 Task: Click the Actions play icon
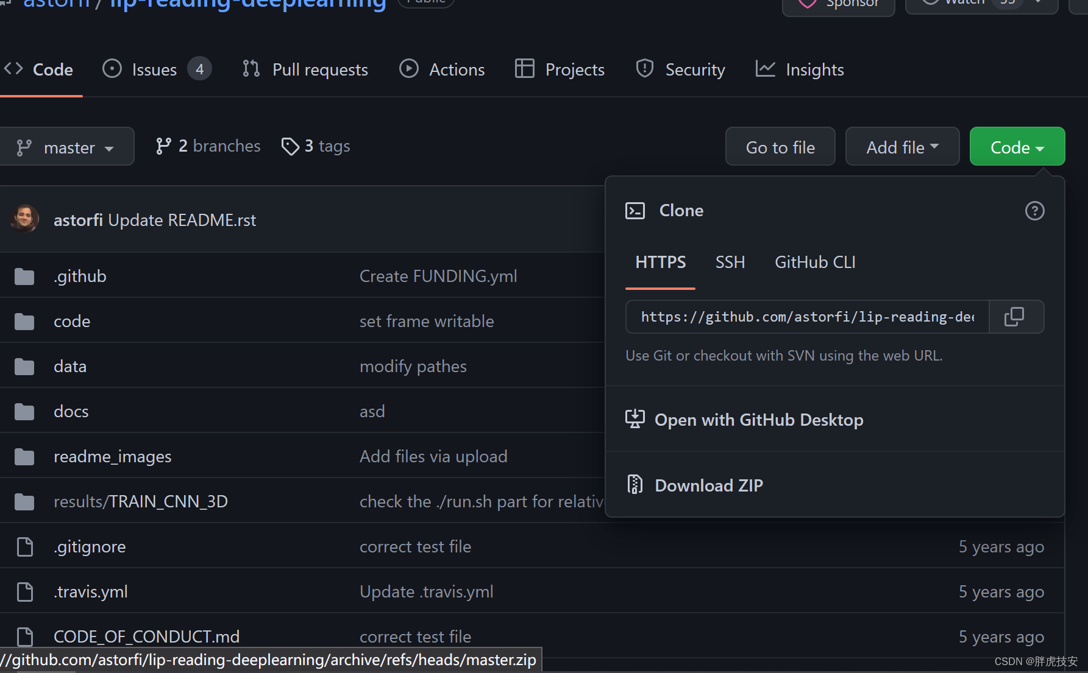[409, 69]
